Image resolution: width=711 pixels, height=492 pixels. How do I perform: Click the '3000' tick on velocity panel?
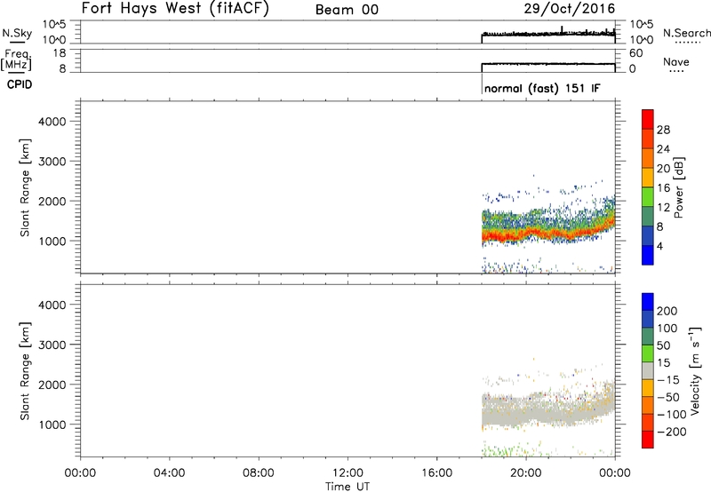52,345
